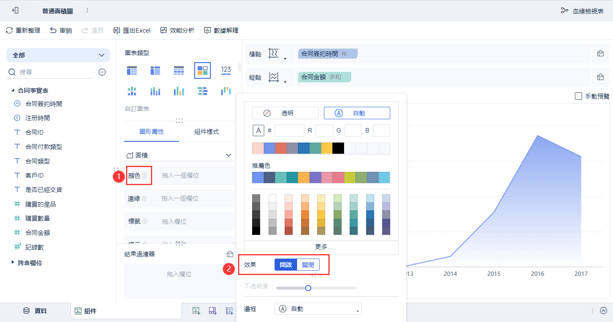Click the hex color input field
This screenshot has width=613, height=322.
pyautogui.click(x=289, y=130)
